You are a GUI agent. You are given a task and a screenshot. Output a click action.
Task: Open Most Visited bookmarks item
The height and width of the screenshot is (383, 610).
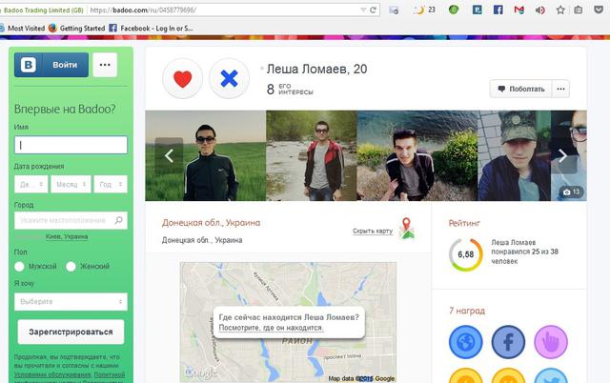pyautogui.click(x=22, y=28)
